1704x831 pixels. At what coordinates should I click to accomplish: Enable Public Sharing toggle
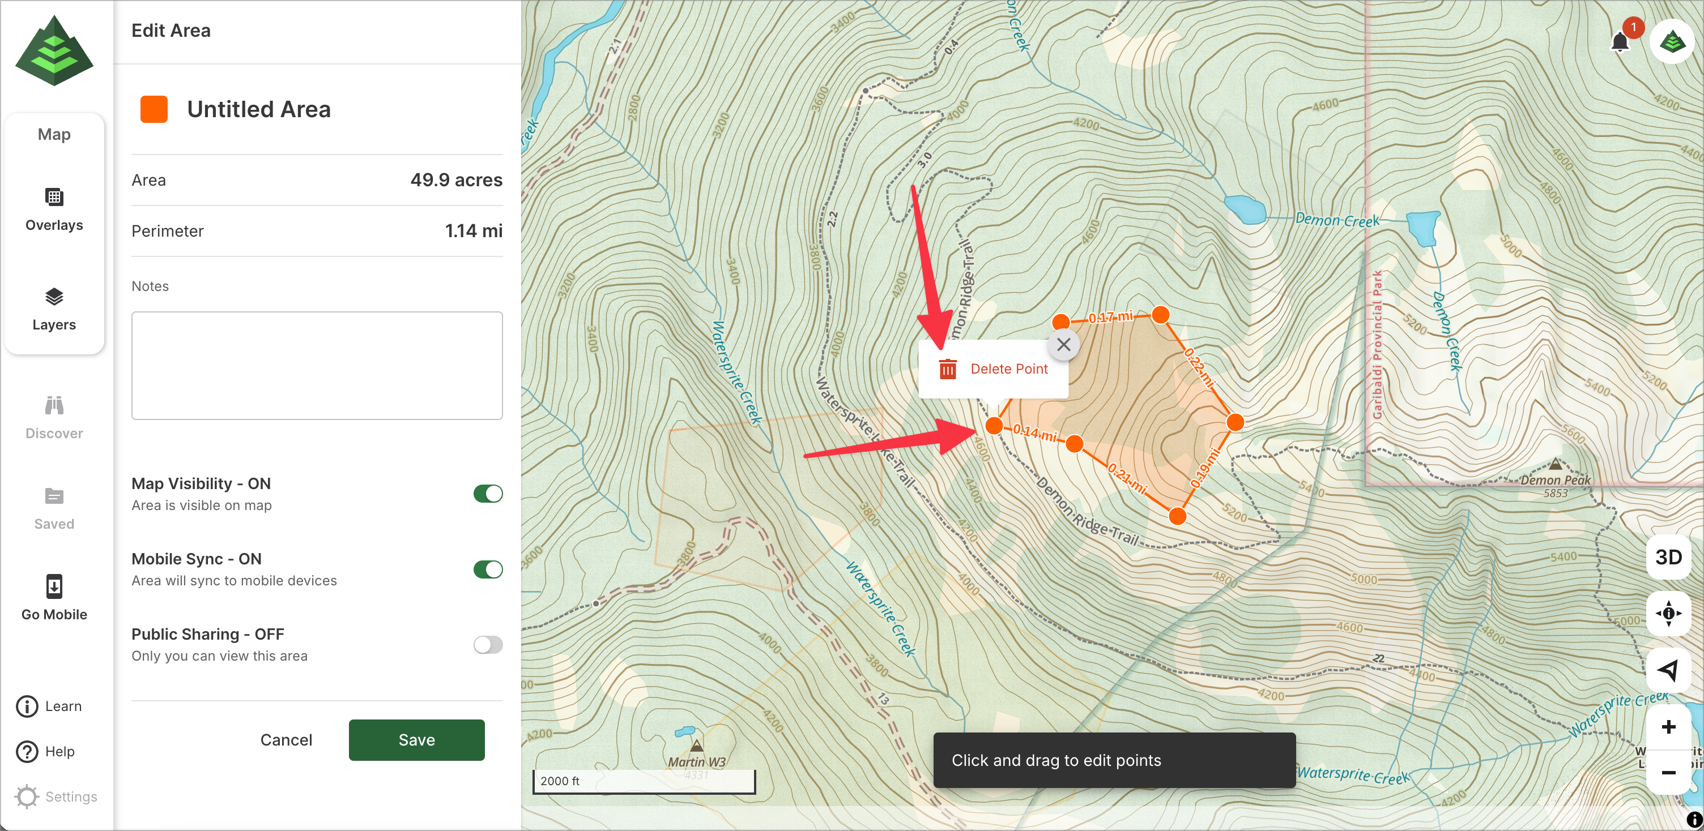pyautogui.click(x=488, y=645)
